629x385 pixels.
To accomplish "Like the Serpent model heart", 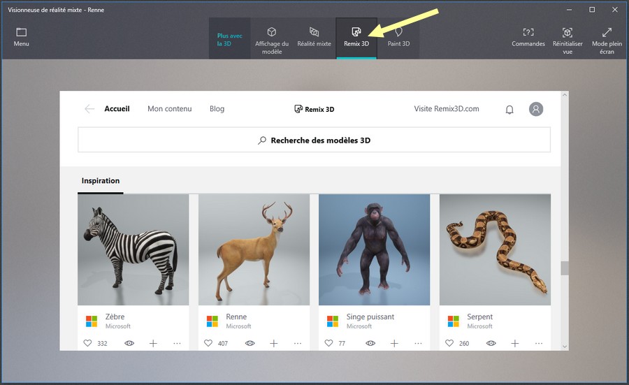I will click(449, 343).
